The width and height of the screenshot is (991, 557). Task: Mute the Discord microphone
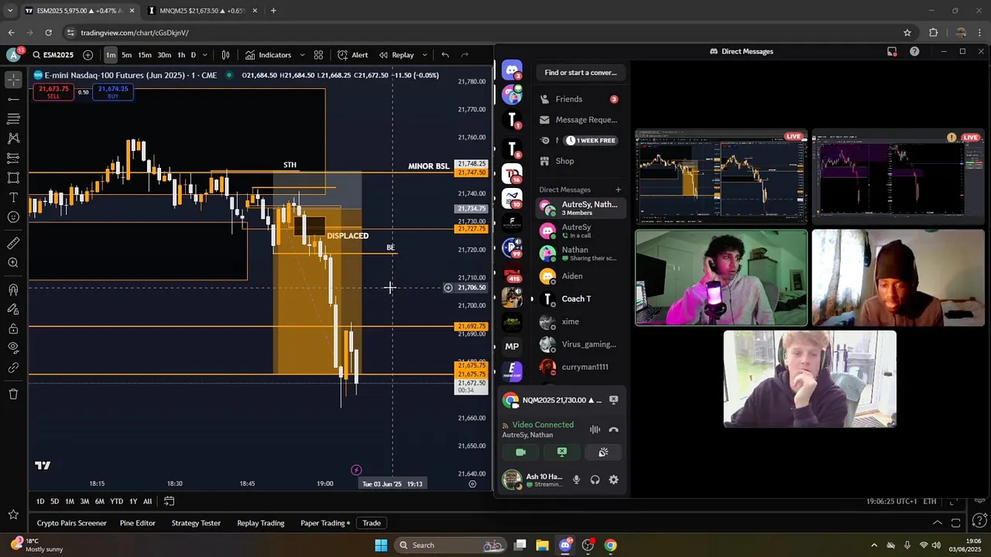pyautogui.click(x=576, y=480)
